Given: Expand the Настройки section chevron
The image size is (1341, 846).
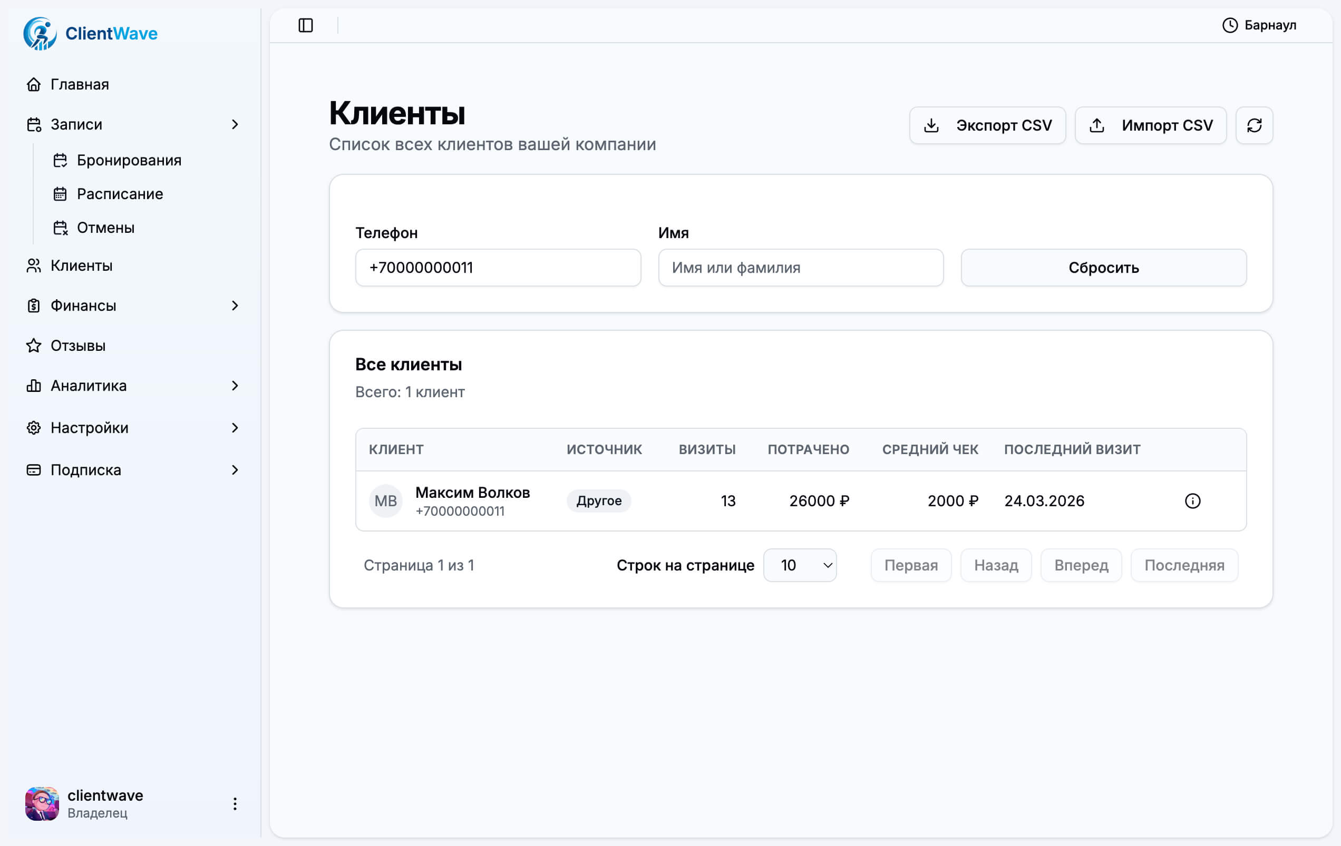Looking at the screenshot, I should click(236, 427).
